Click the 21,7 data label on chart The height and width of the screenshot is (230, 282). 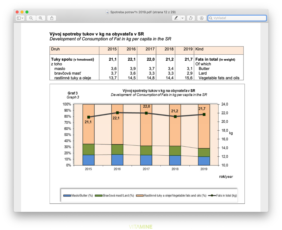(202, 109)
